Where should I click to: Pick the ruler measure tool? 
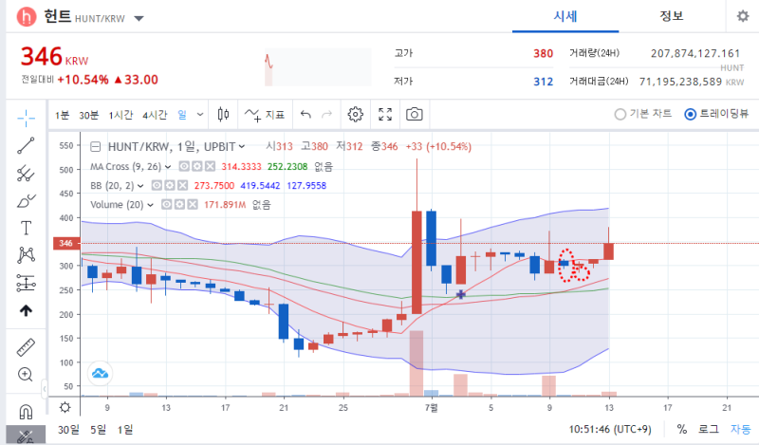coord(27,347)
